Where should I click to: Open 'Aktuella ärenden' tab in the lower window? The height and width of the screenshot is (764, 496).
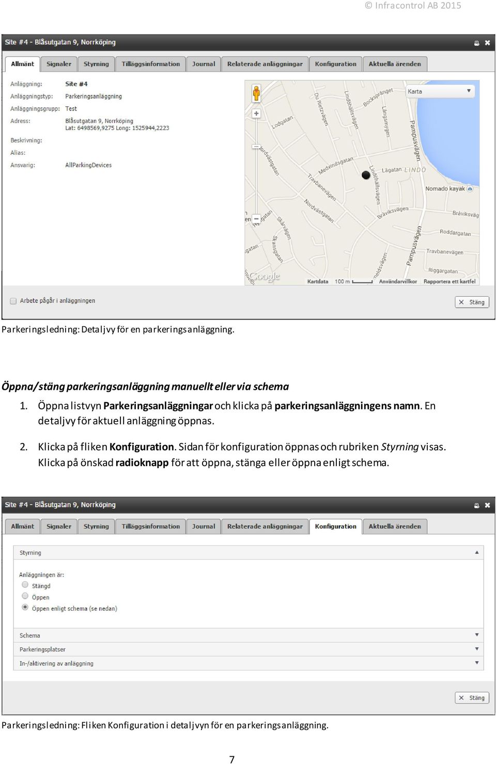coord(395,527)
